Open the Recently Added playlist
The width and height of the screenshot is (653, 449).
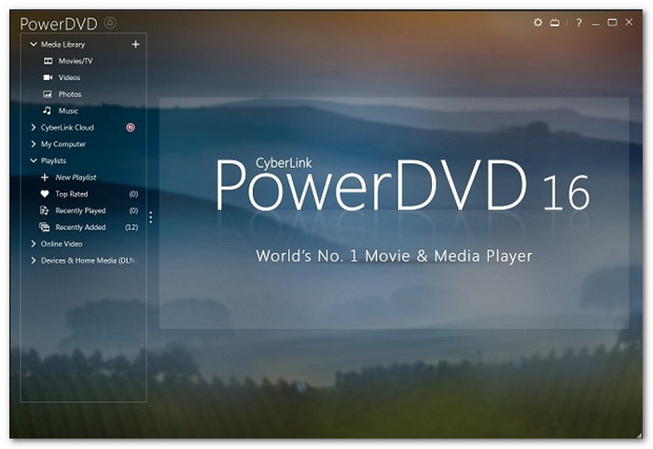[80, 227]
